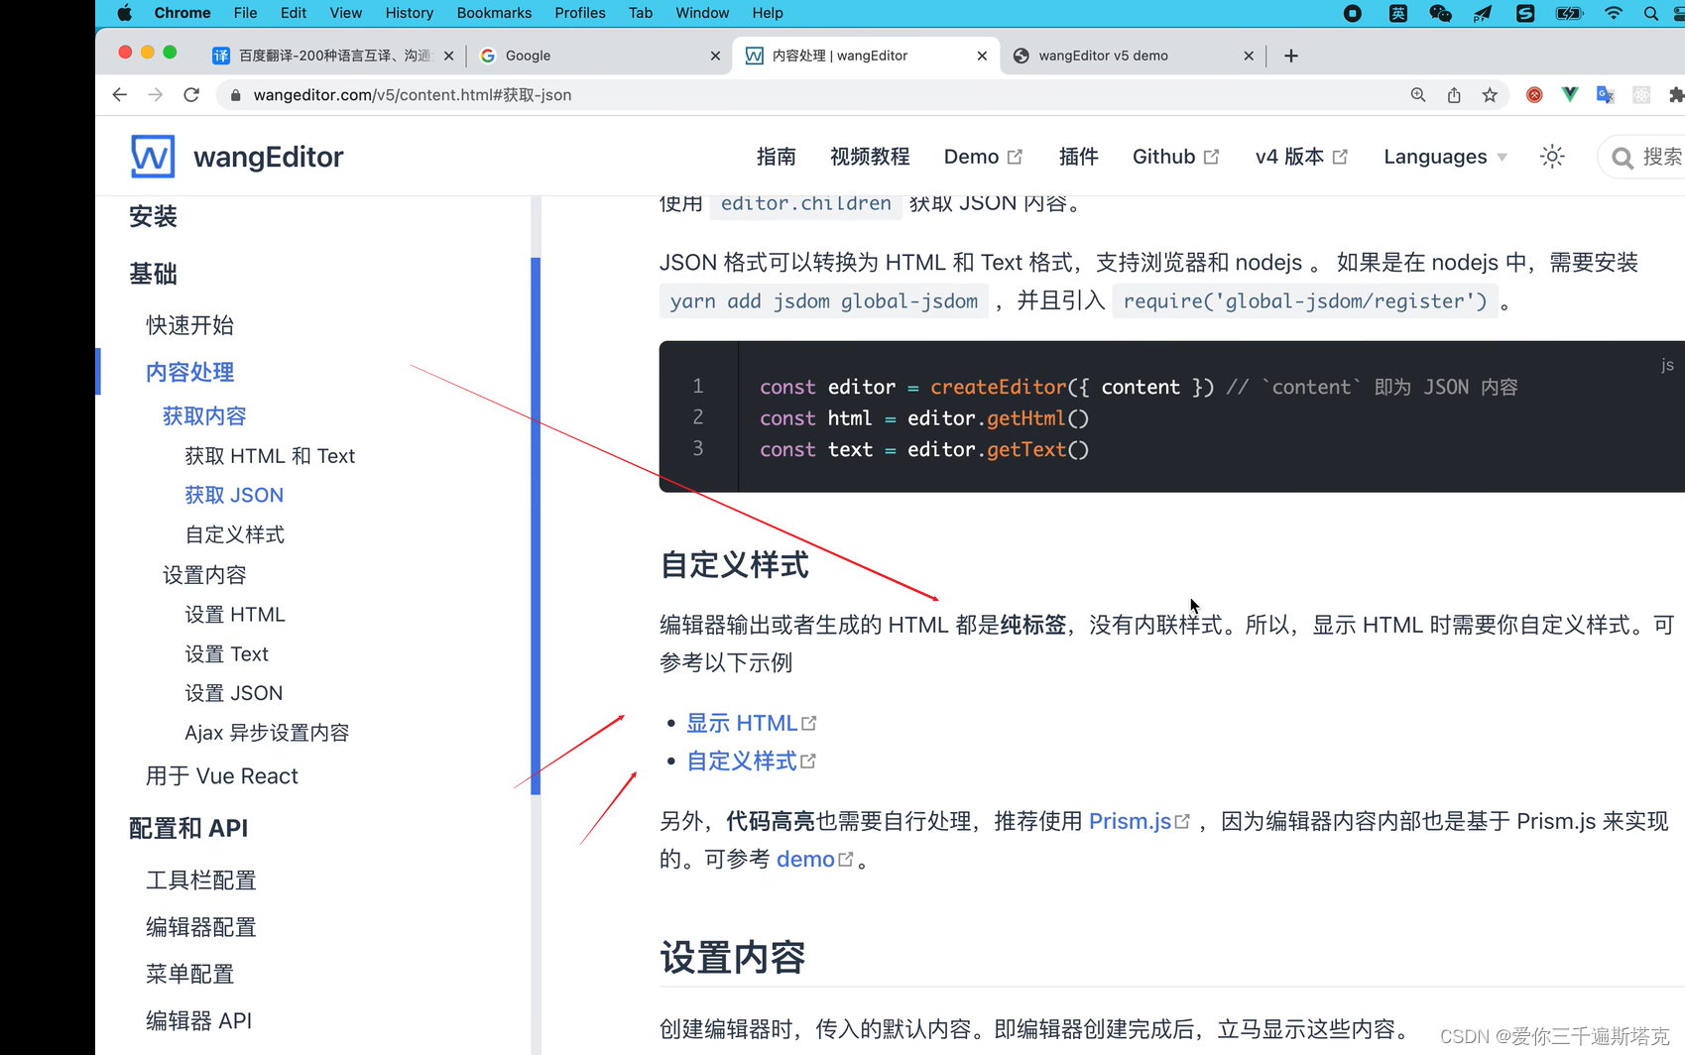Open the History menu
This screenshot has width=1685, height=1055.
tap(409, 13)
